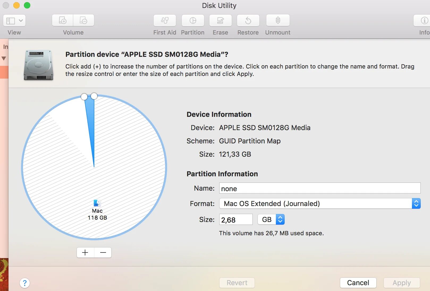Click the green zoom window button
The height and width of the screenshot is (291, 430).
(x=27, y=5)
